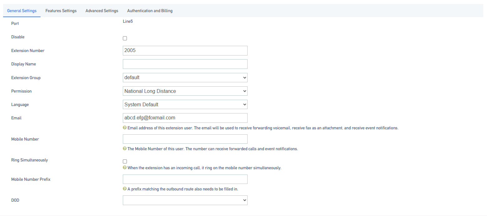The height and width of the screenshot is (216, 487).
Task: Expand the Language dropdown
Action: coord(185,104)
